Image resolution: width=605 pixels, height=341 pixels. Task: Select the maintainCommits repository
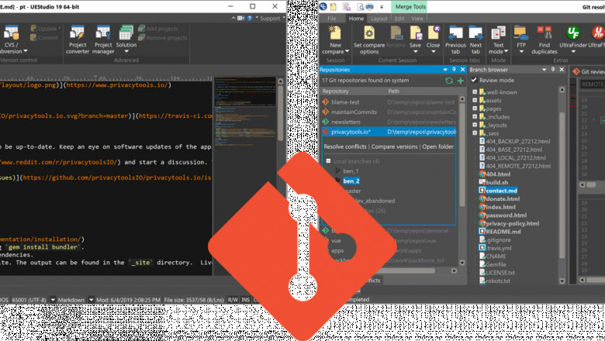coord(389,112)
